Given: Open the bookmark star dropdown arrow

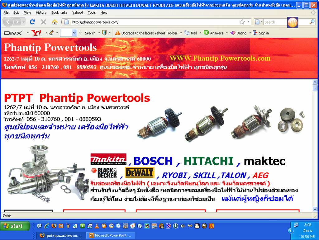Looking at the screenshot, I should point(248,22).
